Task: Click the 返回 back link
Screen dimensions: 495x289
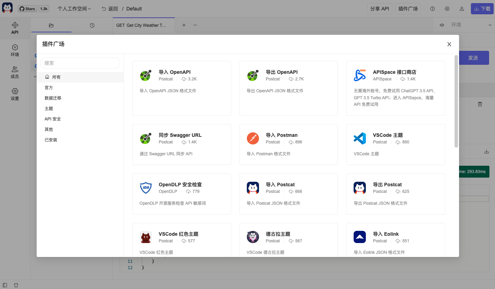Action: pyautogui.click(x=110, y=9)
